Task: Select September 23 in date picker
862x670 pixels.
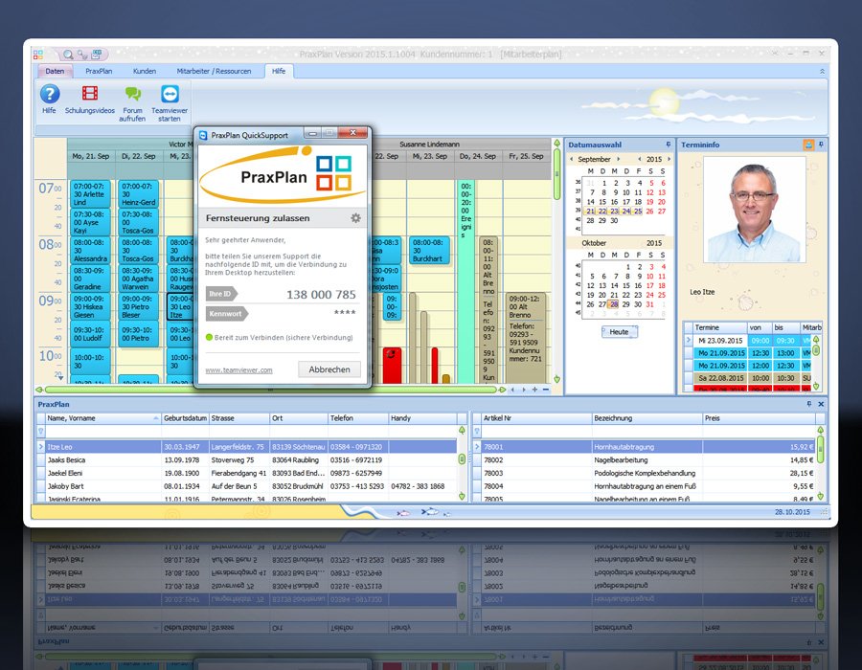Action: click(x=614, y=211)
